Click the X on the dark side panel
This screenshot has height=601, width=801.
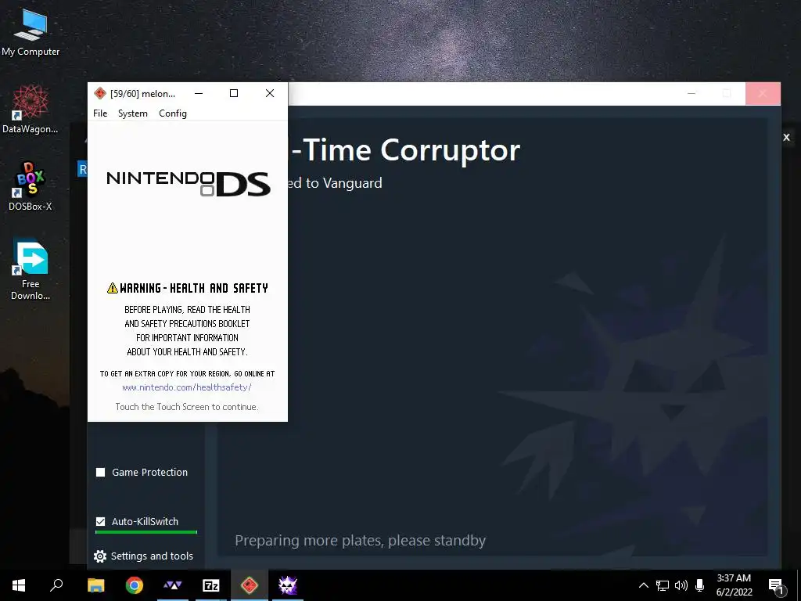[x=787, y=137]
